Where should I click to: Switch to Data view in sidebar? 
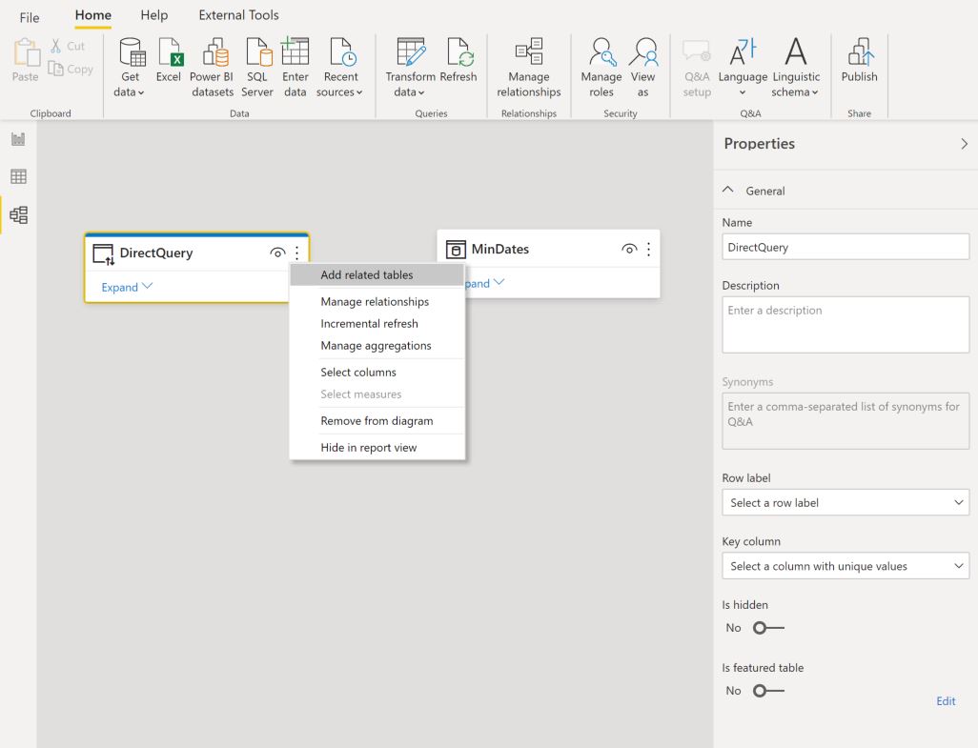[19, 176]
